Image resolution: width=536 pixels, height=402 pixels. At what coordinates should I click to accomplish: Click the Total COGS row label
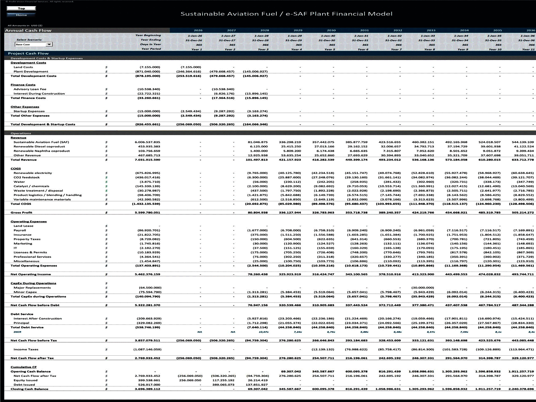[21, 204]
